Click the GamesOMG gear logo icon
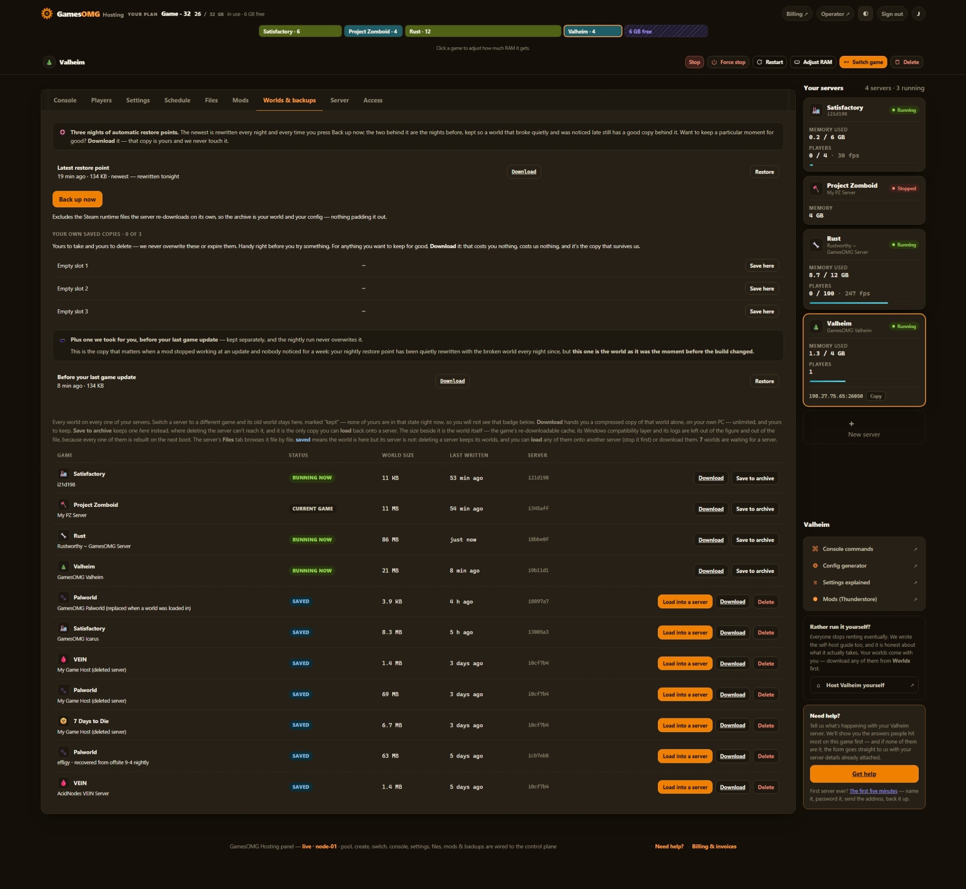The image size is (966, 889). 47,14
